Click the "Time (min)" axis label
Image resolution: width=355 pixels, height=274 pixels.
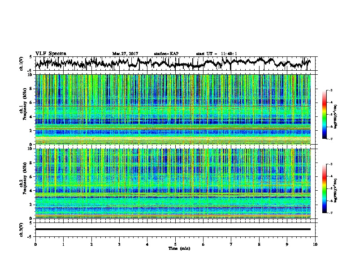pos(179,248)
